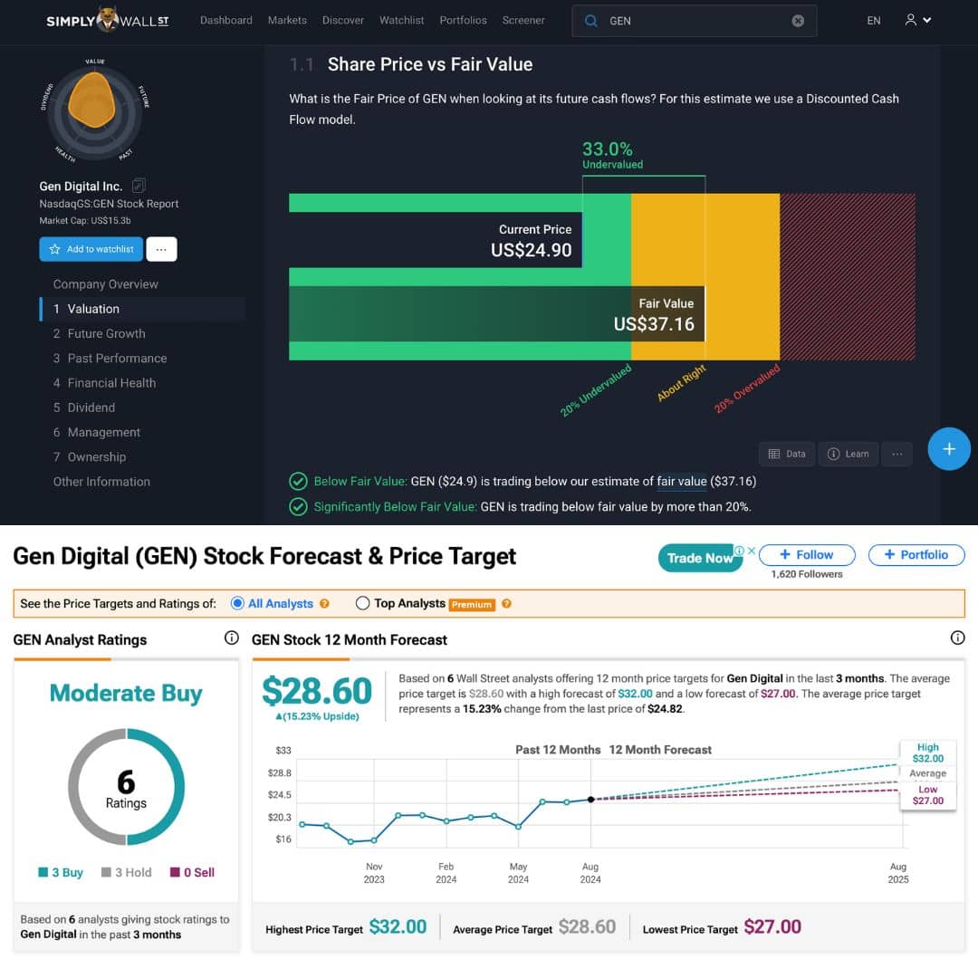Image resolution: width=978 pixels, height=978 pixels.
Task: Click the 33.0% Undervalued label
Action: click(x=612, y=154)
